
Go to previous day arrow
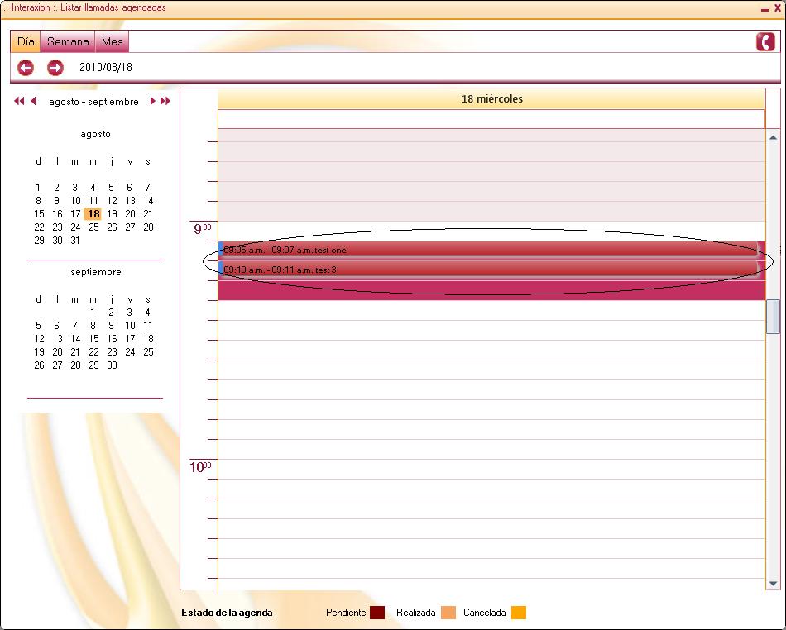tap(26, 67)
